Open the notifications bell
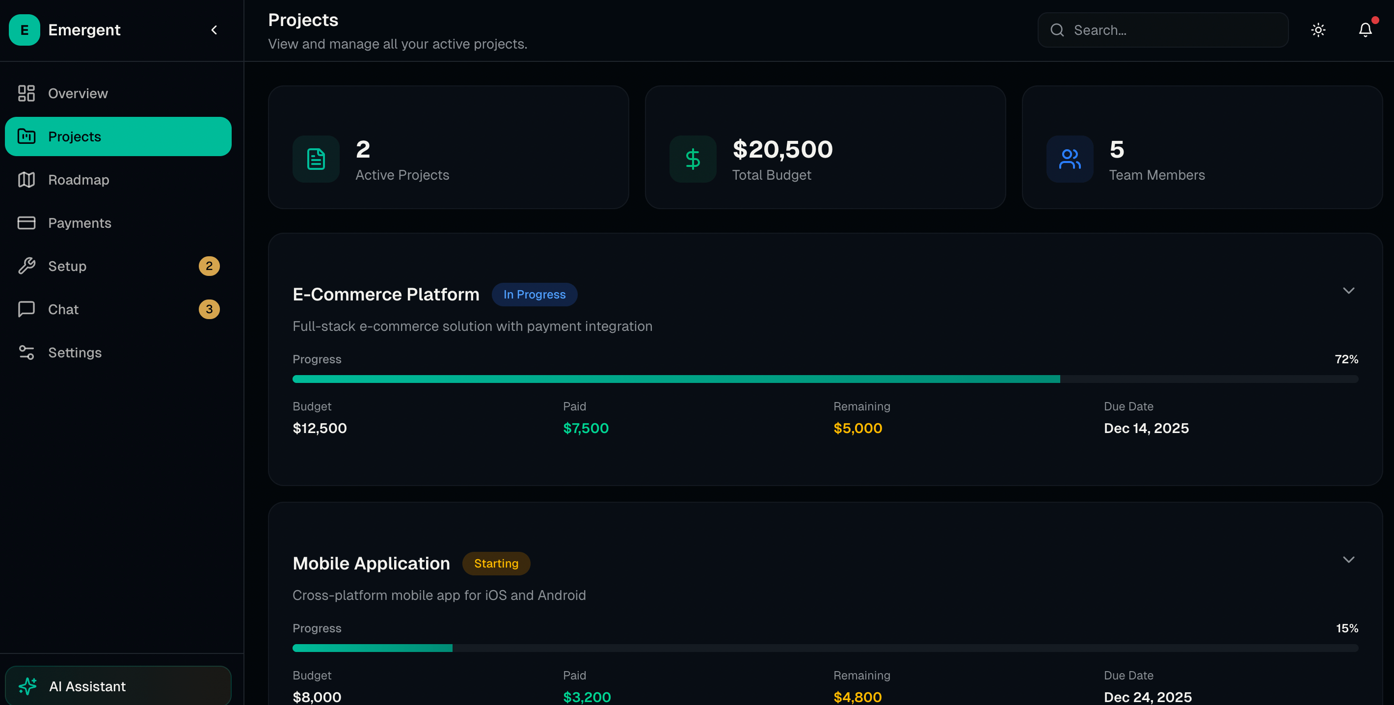 pyautogui.click(x=1365, y=30)
